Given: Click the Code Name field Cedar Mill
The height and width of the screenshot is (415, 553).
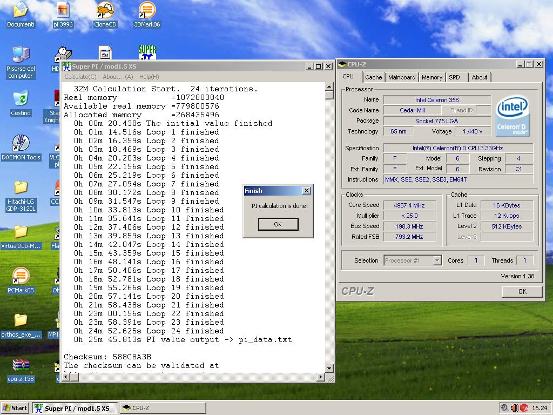Looking at the screenshot, I should pos(412,110).
